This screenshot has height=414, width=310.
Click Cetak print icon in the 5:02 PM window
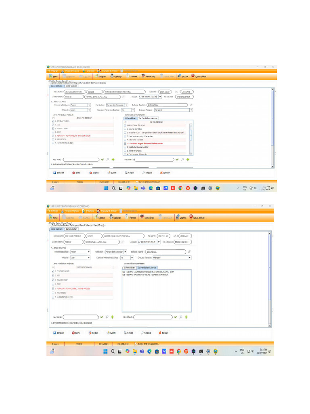(126, 173)
